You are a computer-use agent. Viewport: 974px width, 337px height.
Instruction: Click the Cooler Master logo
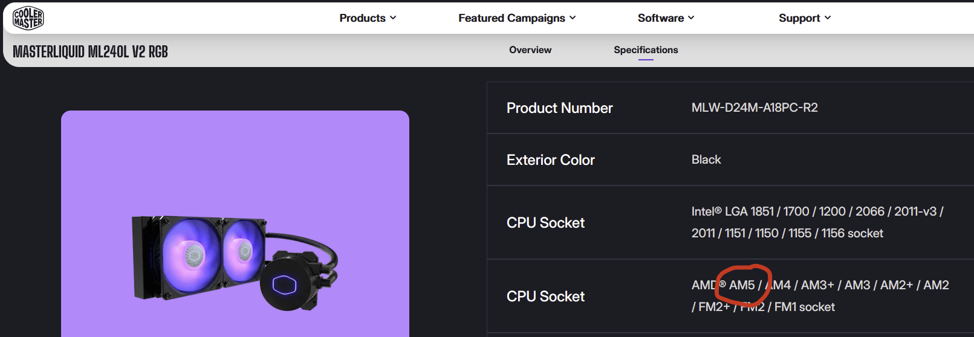click(x=28, y=18)
